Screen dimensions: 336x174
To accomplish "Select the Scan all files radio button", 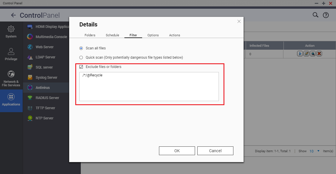I will [81, 48].
